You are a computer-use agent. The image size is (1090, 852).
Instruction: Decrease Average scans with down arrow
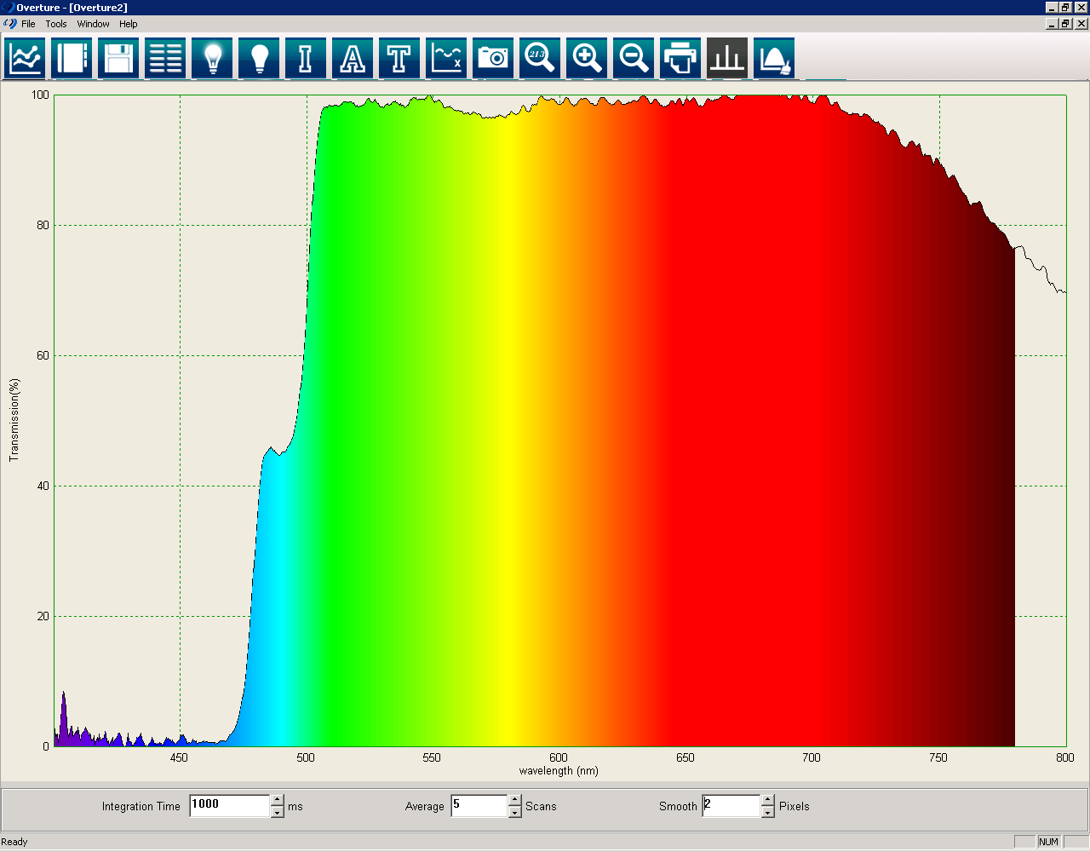pyautogui.click(x=514, y=812)
